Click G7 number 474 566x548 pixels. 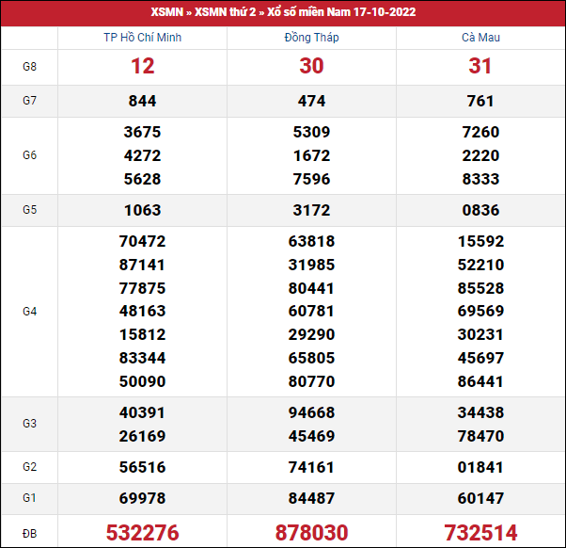pyautogui.click(x=311, y=102)
